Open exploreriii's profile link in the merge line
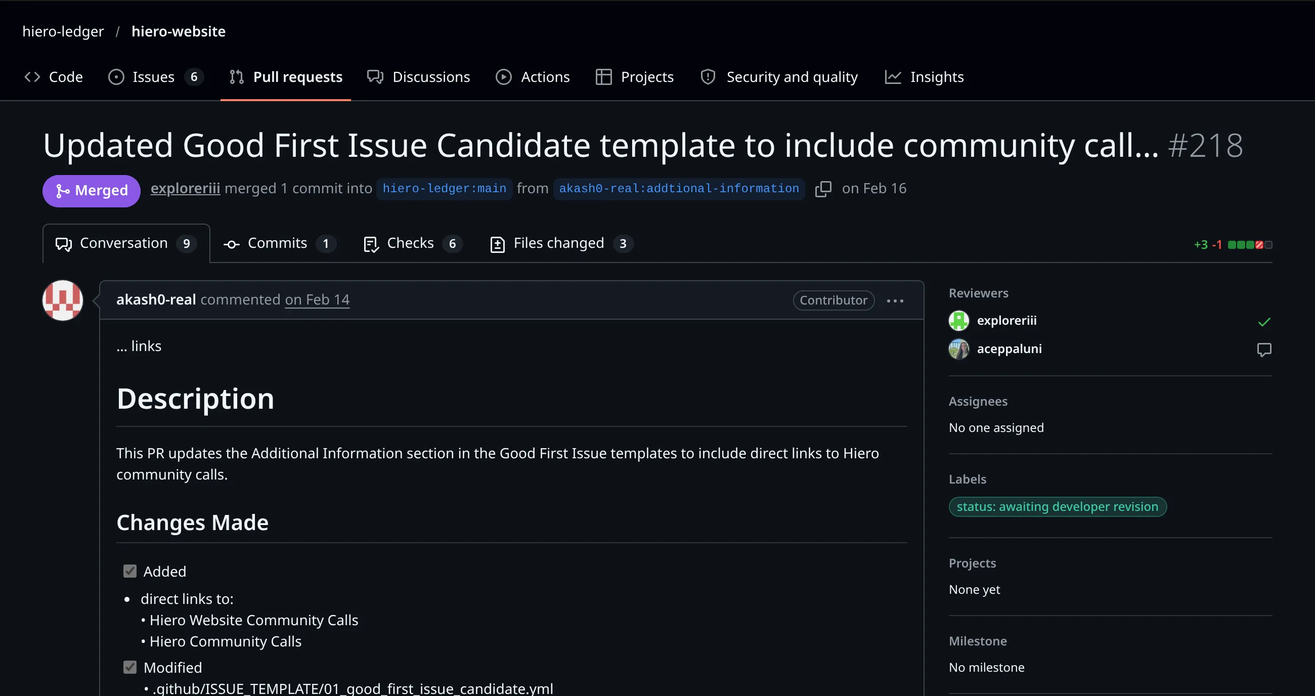 coord(185,189)
